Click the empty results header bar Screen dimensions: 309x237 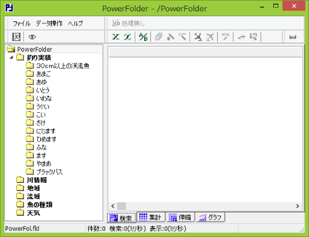click(x=205, y=52)
